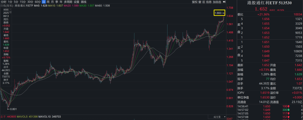This screenshot has width=303, height=120.
Task: Close the floating data info panel
Action: pos(10,9)
